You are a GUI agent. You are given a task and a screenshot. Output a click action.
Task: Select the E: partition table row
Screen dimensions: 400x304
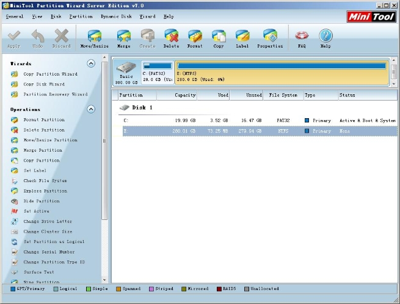260,131
